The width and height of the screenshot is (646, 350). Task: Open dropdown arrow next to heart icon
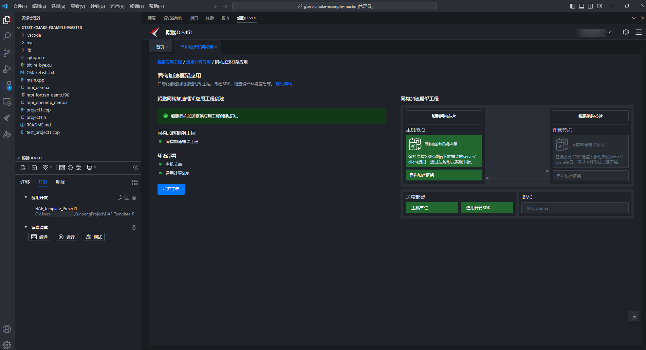(x=51, y=167)
